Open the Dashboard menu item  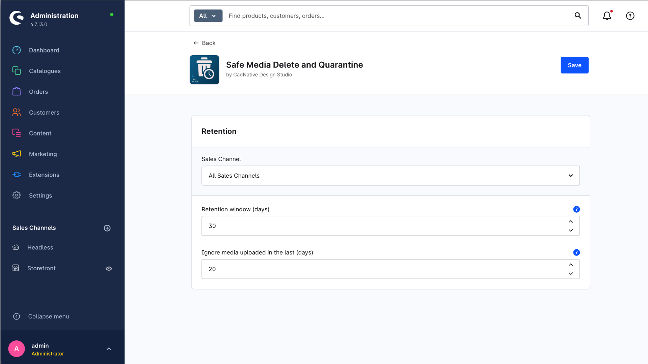(x=44, y=50)
